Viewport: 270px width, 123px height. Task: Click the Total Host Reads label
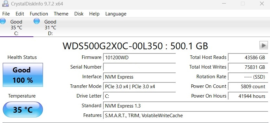pos(208,57)
